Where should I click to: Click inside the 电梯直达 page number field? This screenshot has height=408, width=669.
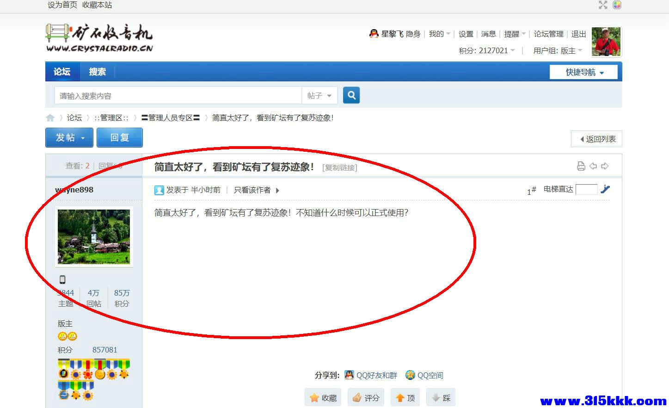point(586,189)
